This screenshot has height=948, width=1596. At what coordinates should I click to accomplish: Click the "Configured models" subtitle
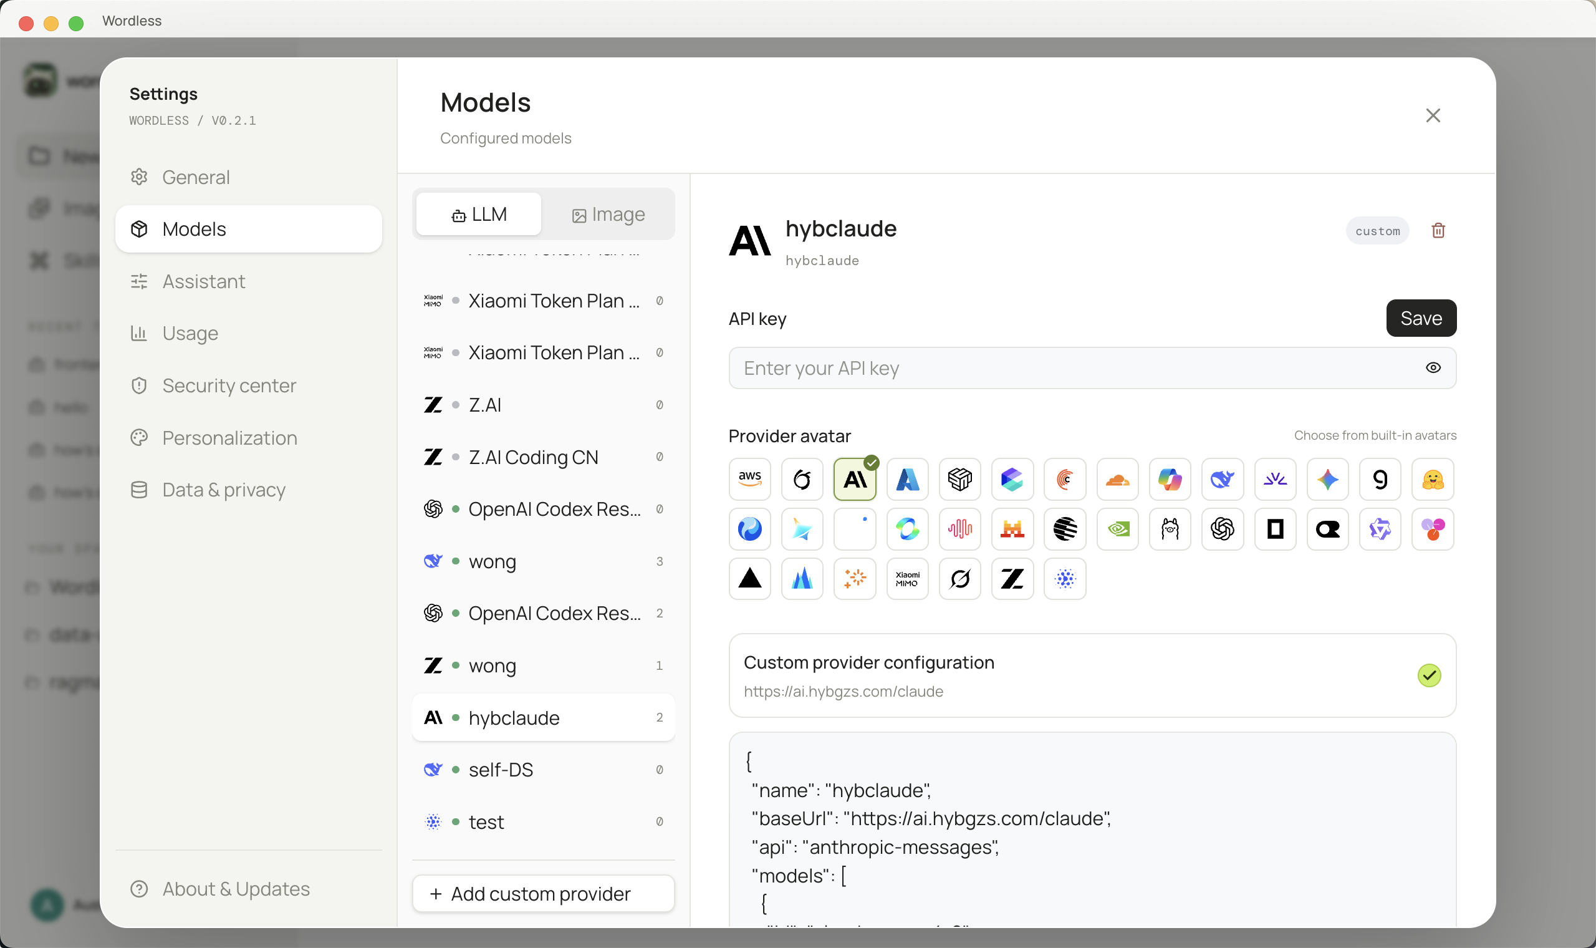[x=506, y=138]
